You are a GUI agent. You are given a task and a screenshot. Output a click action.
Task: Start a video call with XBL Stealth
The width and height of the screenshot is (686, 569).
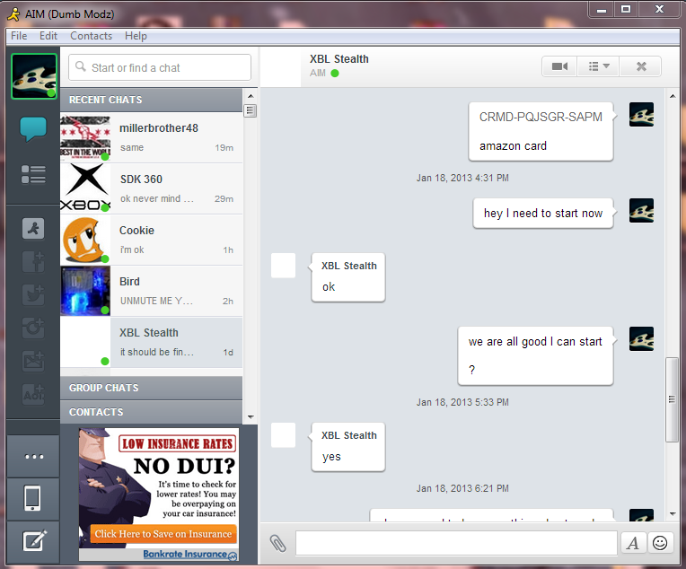pyautogui.click(x=559, y=66)
